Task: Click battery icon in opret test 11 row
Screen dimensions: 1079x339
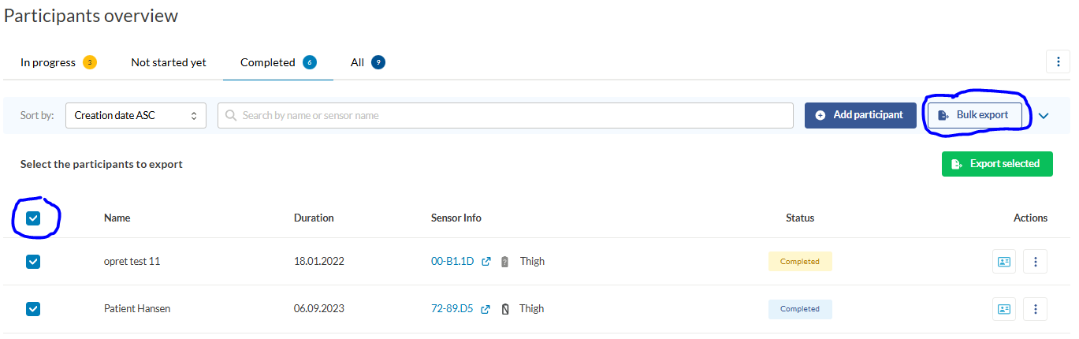Action: click(504, 262)
